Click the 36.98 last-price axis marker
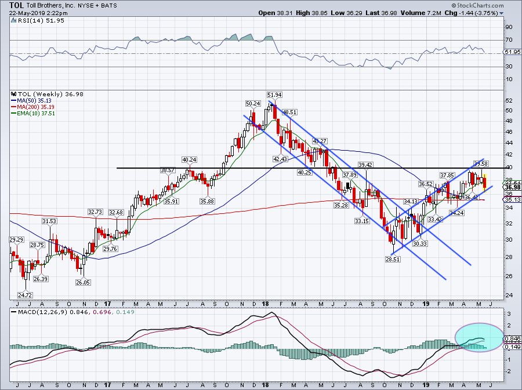The image size is (522, 390). click(512, 188)
